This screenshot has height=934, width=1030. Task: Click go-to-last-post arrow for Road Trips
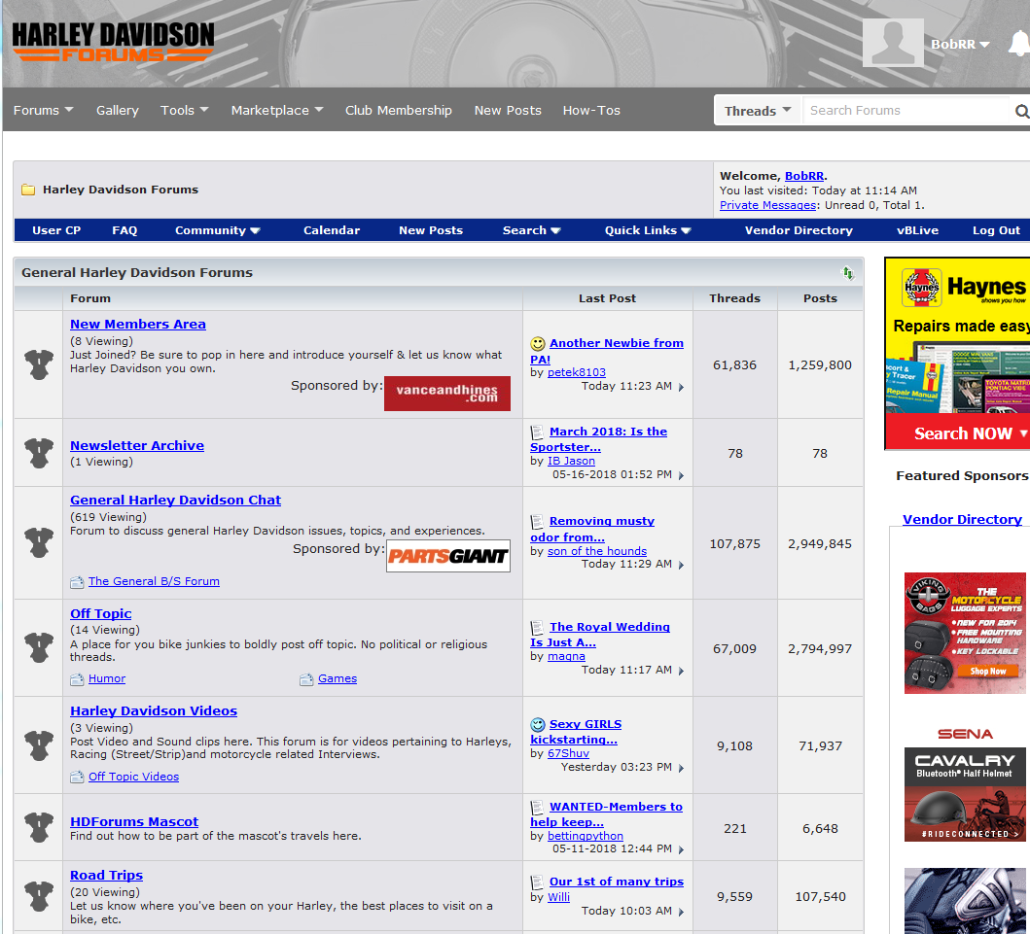[681, 913]
